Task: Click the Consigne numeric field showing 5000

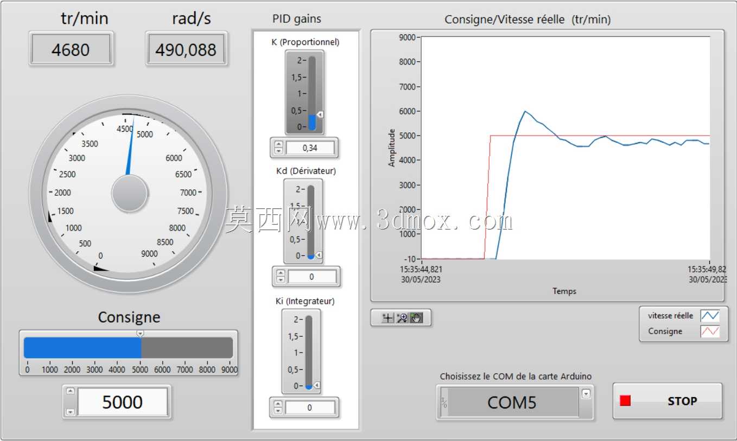Action: 123,402
